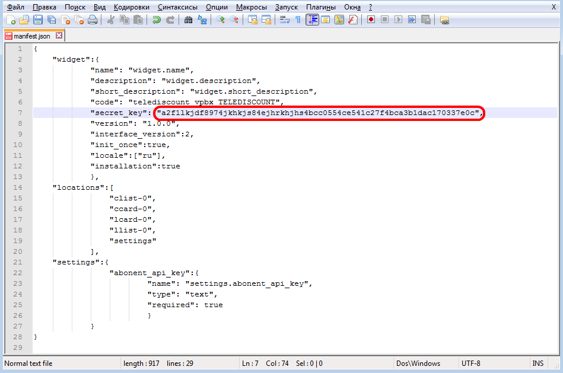Click the secret_key value on line 7
The height and width of the screenshot is (373, 563).
(319, 113)
